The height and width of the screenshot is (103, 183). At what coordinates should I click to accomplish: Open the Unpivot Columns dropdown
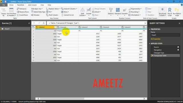pyautogui.click(x=69, y=9)
